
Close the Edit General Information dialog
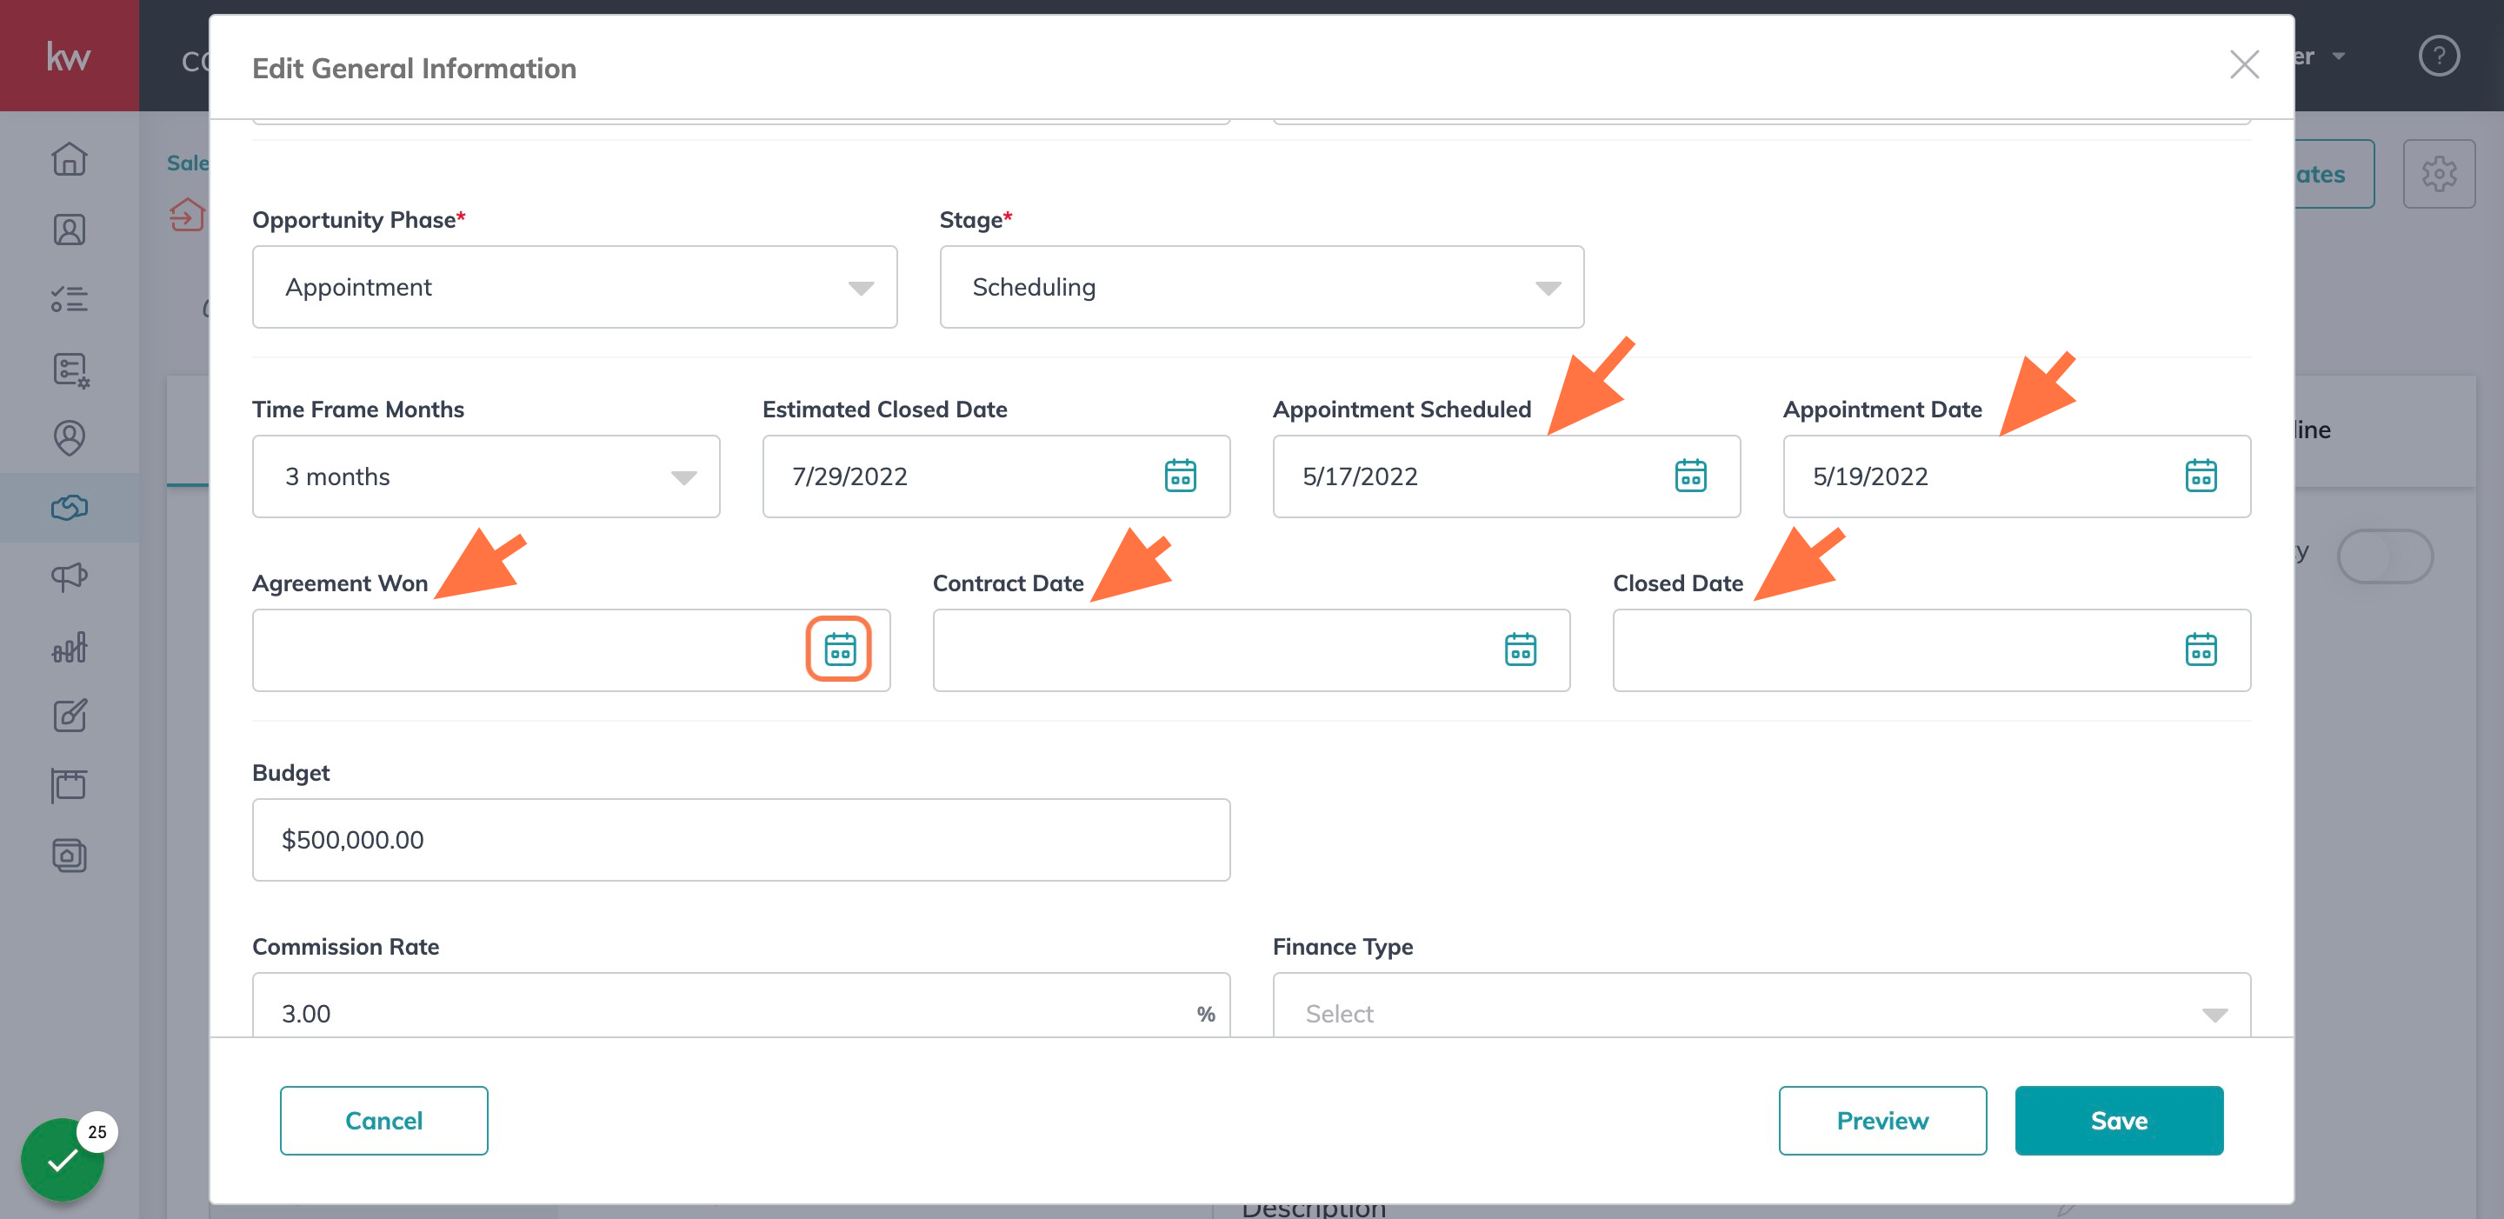2243,65
